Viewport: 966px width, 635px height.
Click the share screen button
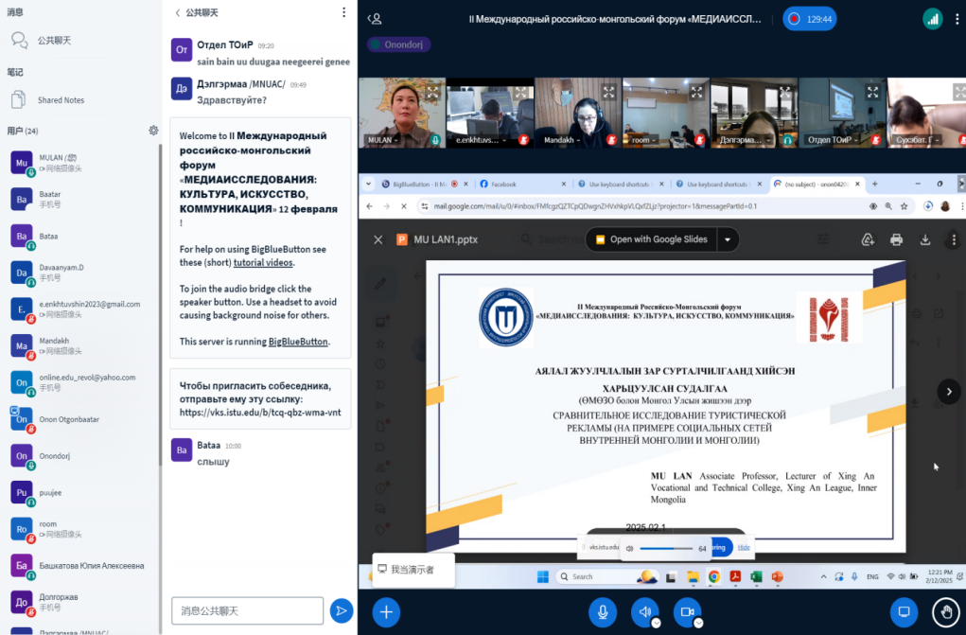pyautogui.click(x=904, y=612)
